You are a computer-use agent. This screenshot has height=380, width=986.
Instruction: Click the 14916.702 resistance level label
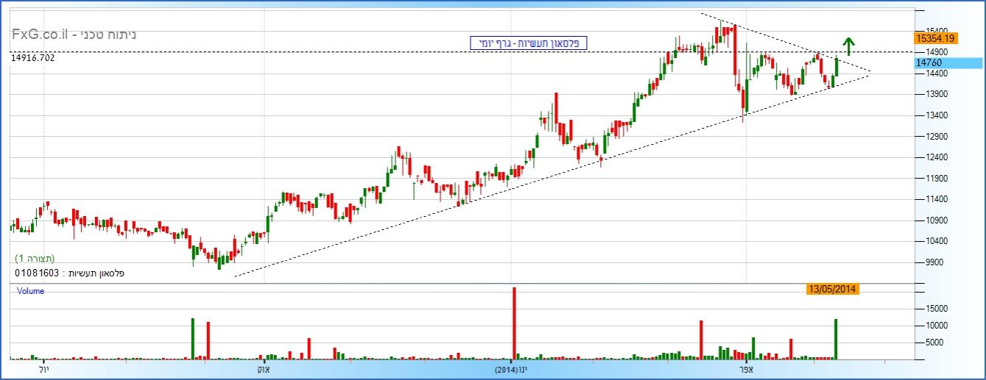33,57
